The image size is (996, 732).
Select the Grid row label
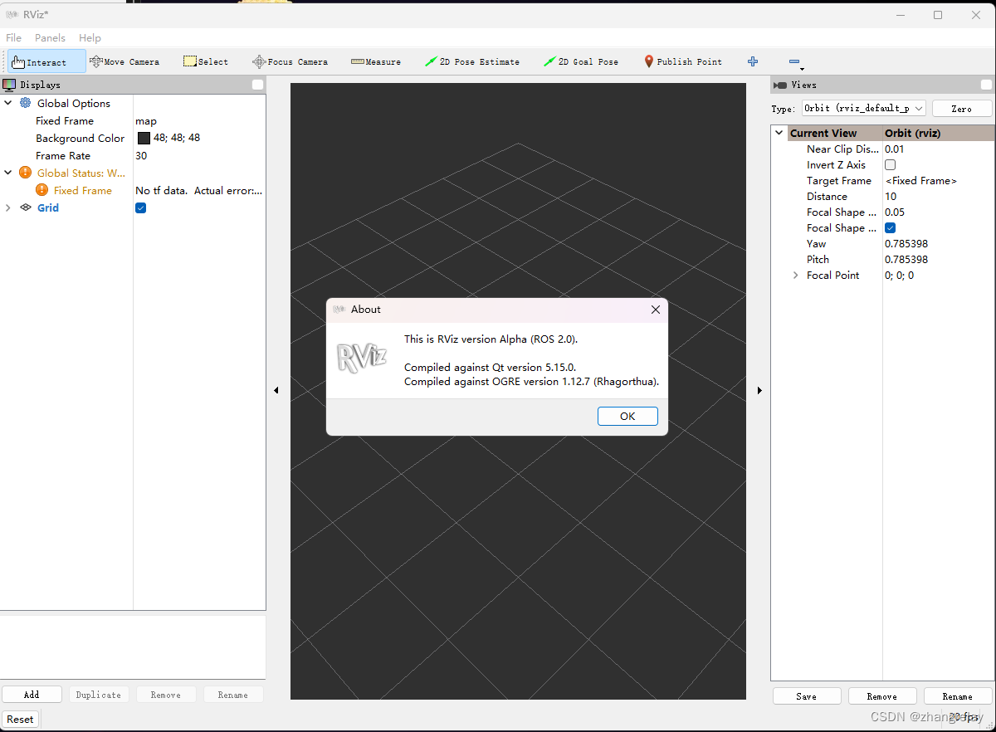(x=48, y=207)
